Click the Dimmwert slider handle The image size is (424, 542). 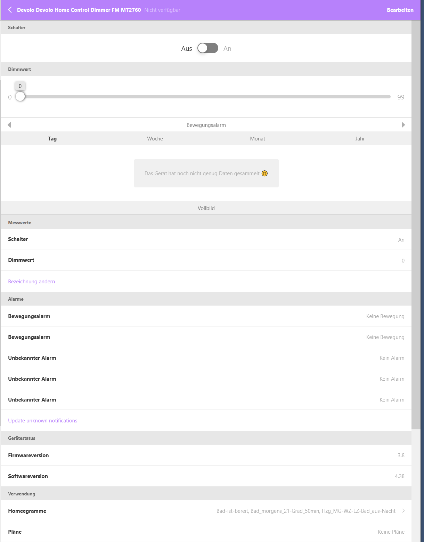20,96
